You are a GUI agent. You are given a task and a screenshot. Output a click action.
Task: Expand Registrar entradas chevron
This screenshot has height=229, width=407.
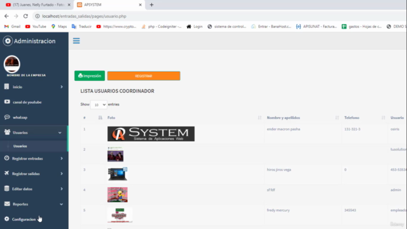(62, 158)
